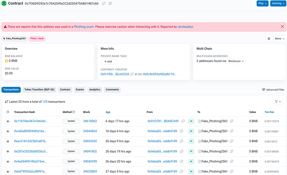Switch to Token Transfers (BEP-20) tab
The width and height of the screenshot is (287, 175).
(x=40, y=90)
